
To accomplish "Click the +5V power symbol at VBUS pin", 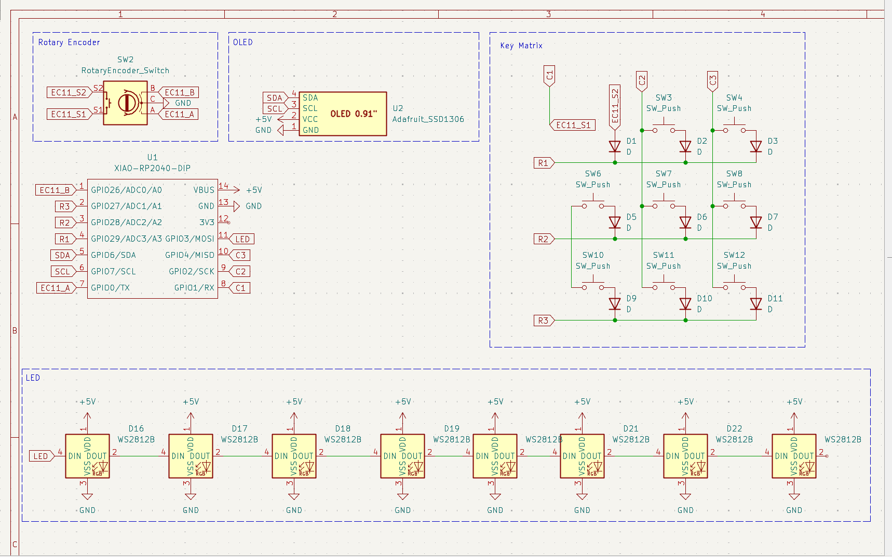I will tap(253, 190).
